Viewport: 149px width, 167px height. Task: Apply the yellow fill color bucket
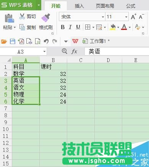tap(113, 27)
